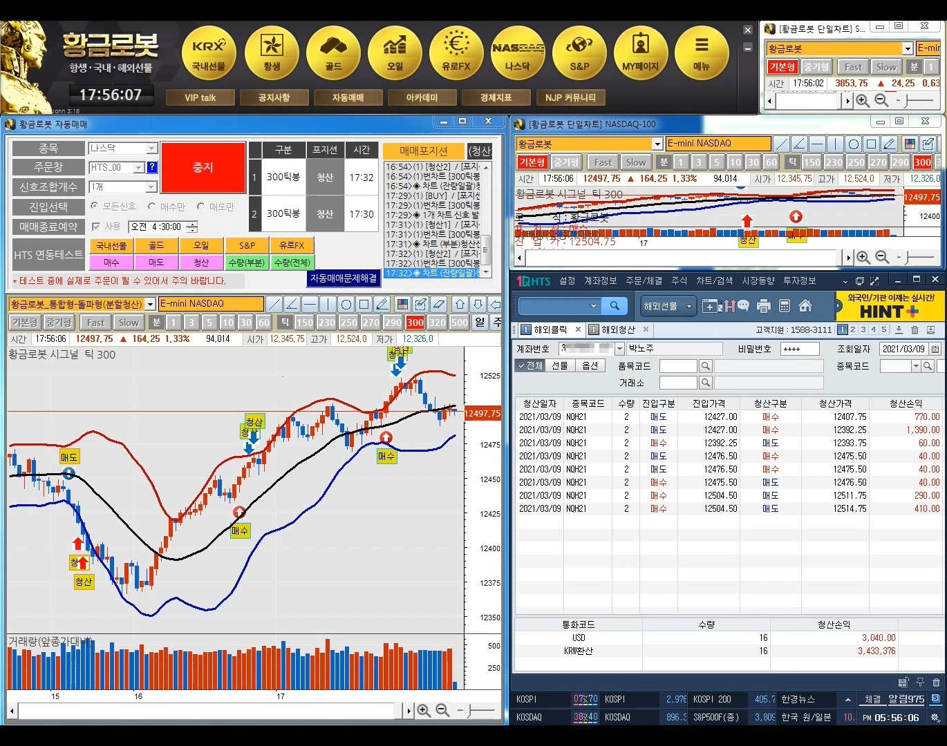
Task: Click home icon in 1Q HTS toolbar
Action: [x=805, y=305]
